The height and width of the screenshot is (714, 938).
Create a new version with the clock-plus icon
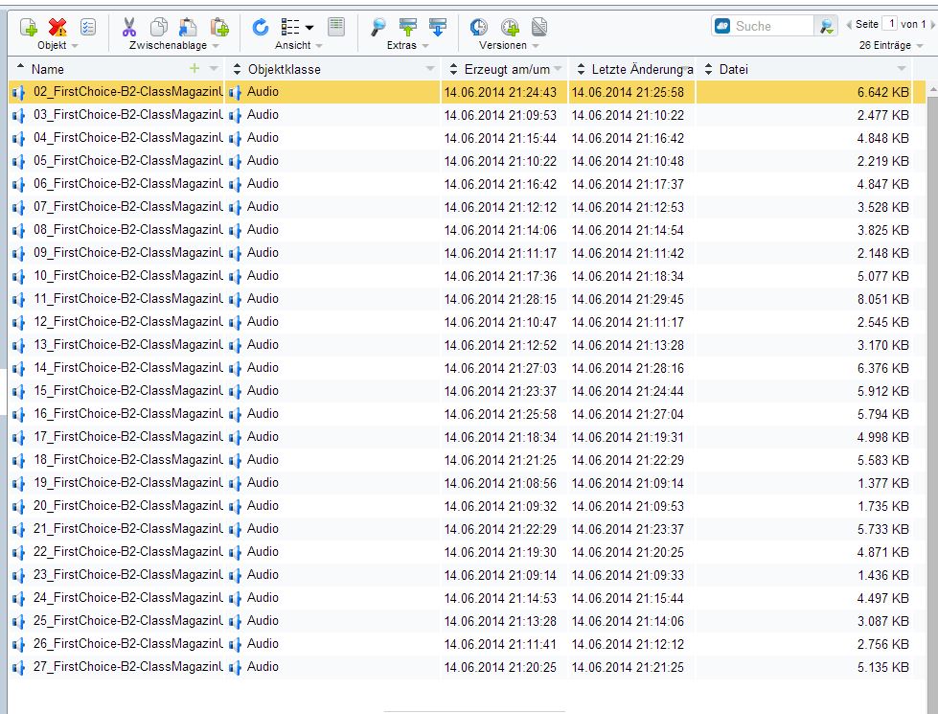510,27
